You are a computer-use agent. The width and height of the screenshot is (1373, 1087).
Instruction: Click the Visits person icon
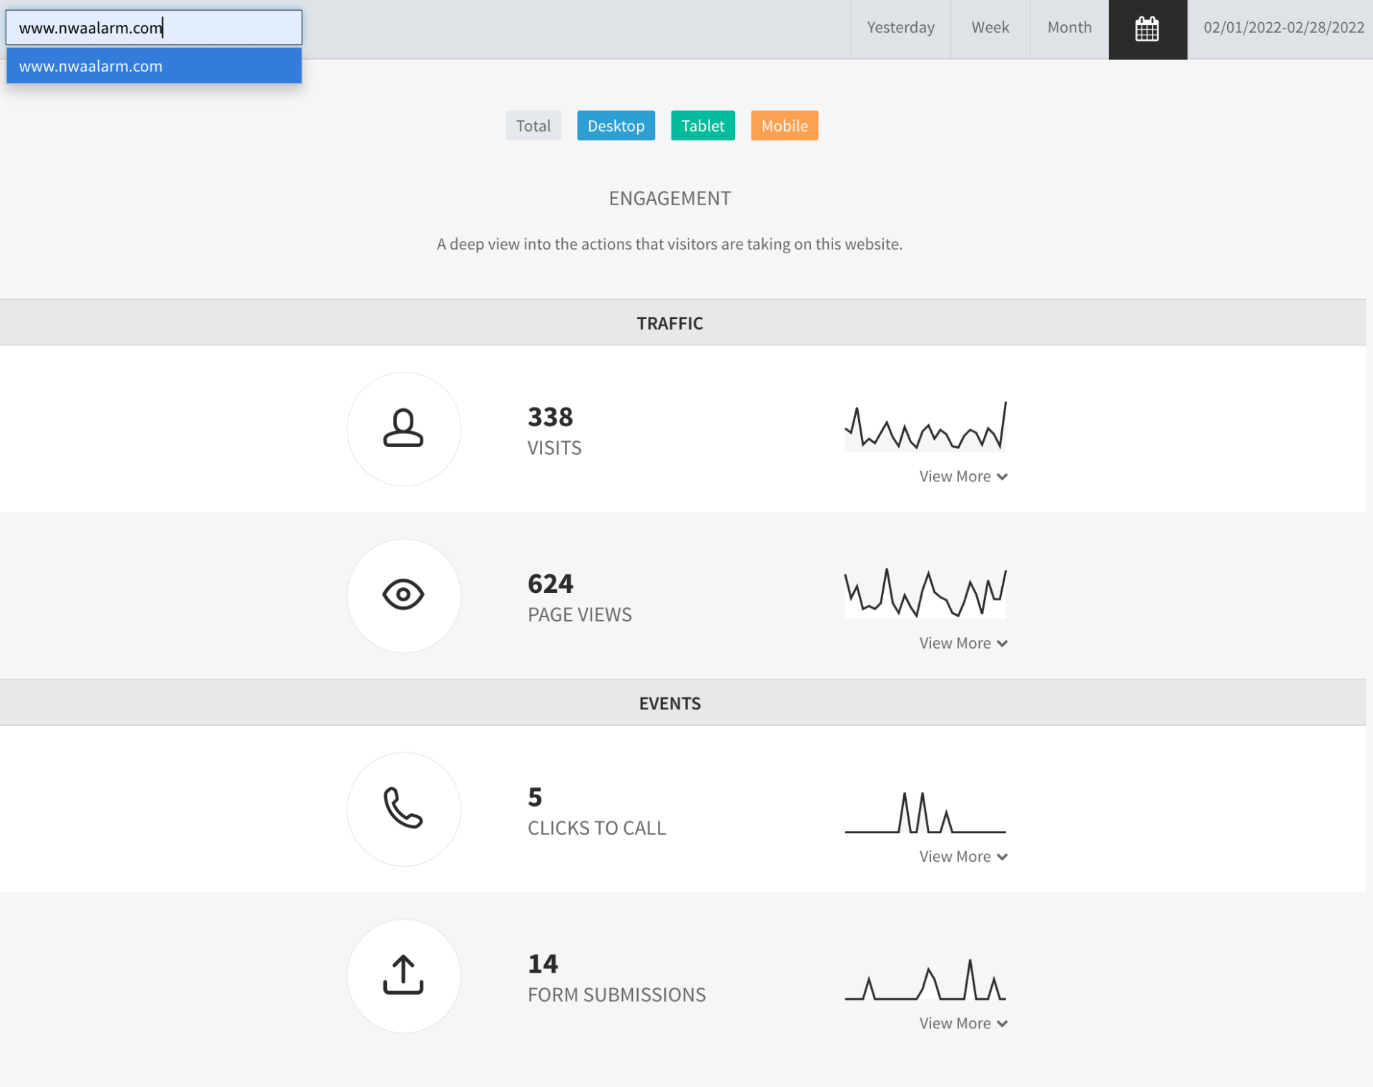pos(403,428)
